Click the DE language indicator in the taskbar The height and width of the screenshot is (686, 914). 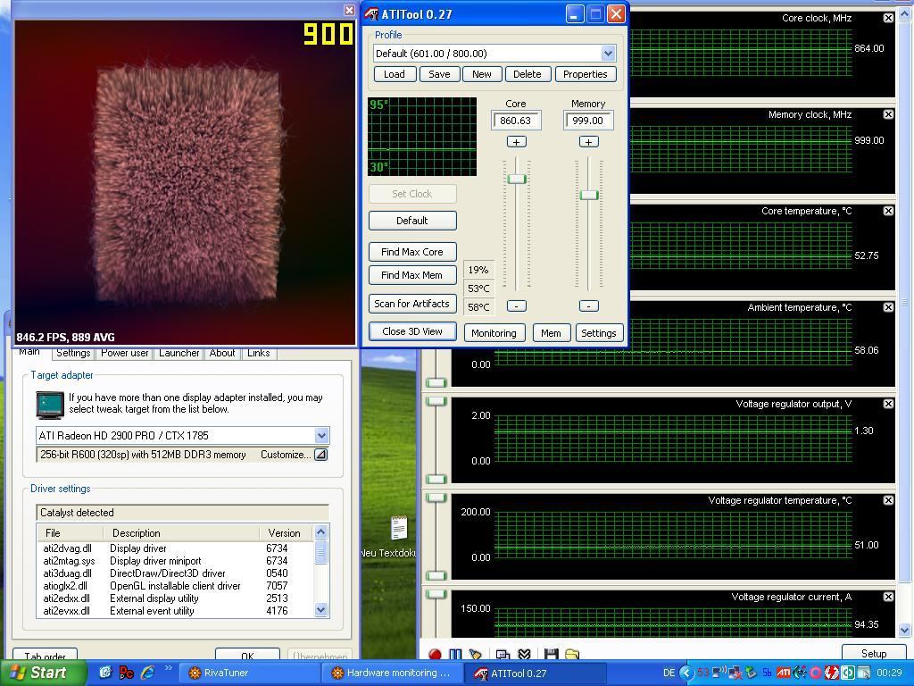coord(669,673)
